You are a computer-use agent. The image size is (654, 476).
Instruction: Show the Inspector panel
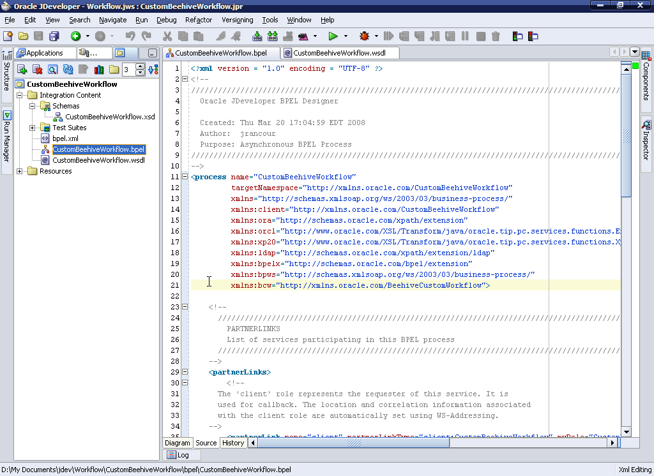tap(646, 134)
